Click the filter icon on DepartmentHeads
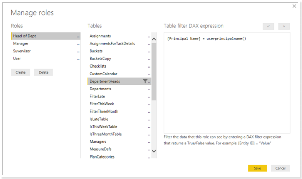The height and width of the screenshot is (179, 302). point(145,81)
